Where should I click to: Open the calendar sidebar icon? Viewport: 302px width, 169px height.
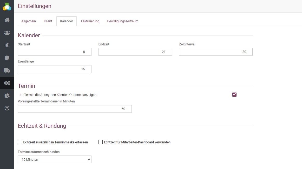[x=7, y=58]
